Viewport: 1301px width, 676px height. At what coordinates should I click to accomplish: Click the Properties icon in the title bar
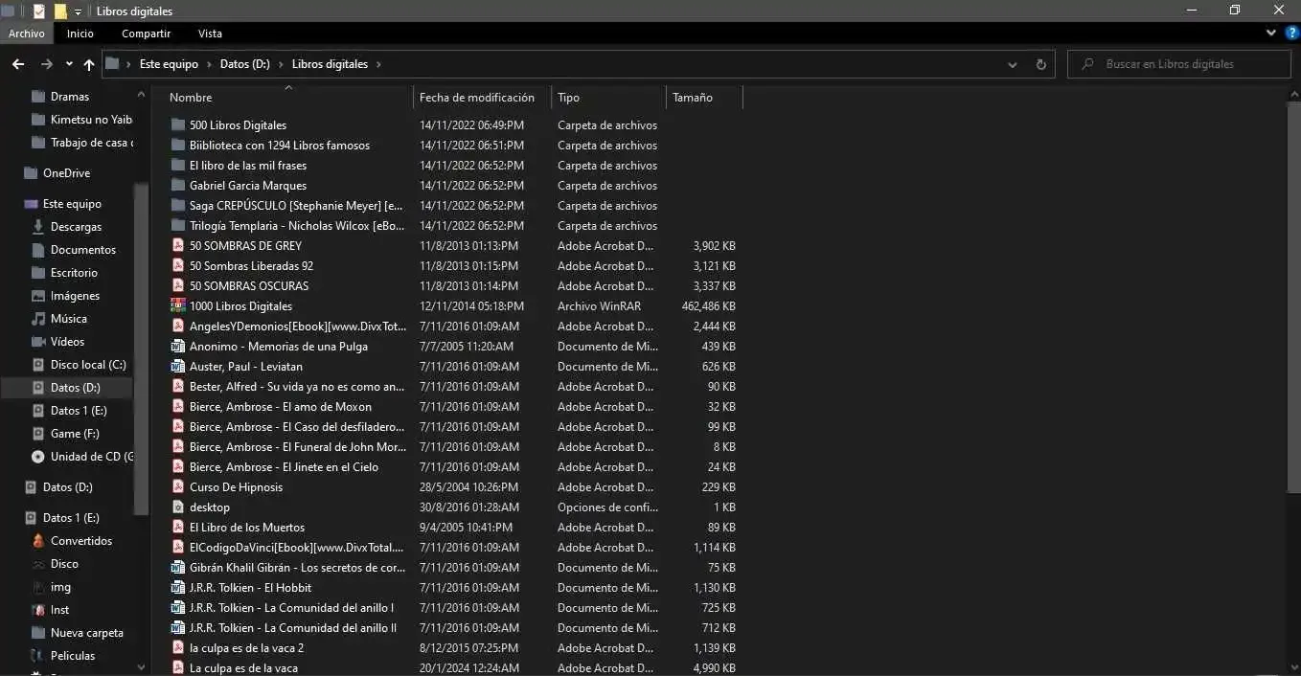pyautogui.click(x=38, y=11)
